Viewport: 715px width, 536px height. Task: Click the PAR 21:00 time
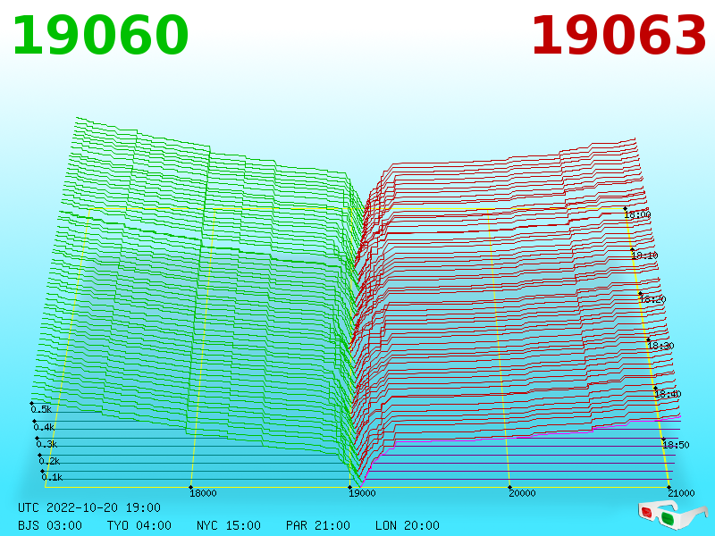(318, 525)
